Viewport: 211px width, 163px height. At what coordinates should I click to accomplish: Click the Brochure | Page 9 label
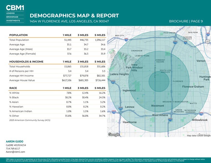click(x=186, y=21)
